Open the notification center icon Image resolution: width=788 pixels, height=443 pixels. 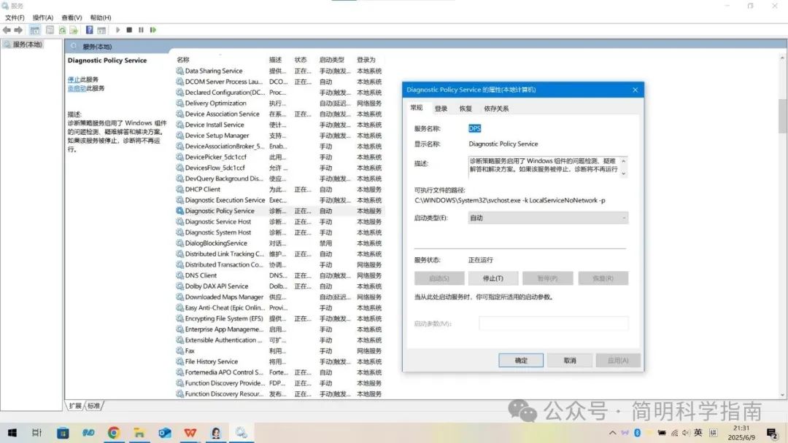point(773,433)
